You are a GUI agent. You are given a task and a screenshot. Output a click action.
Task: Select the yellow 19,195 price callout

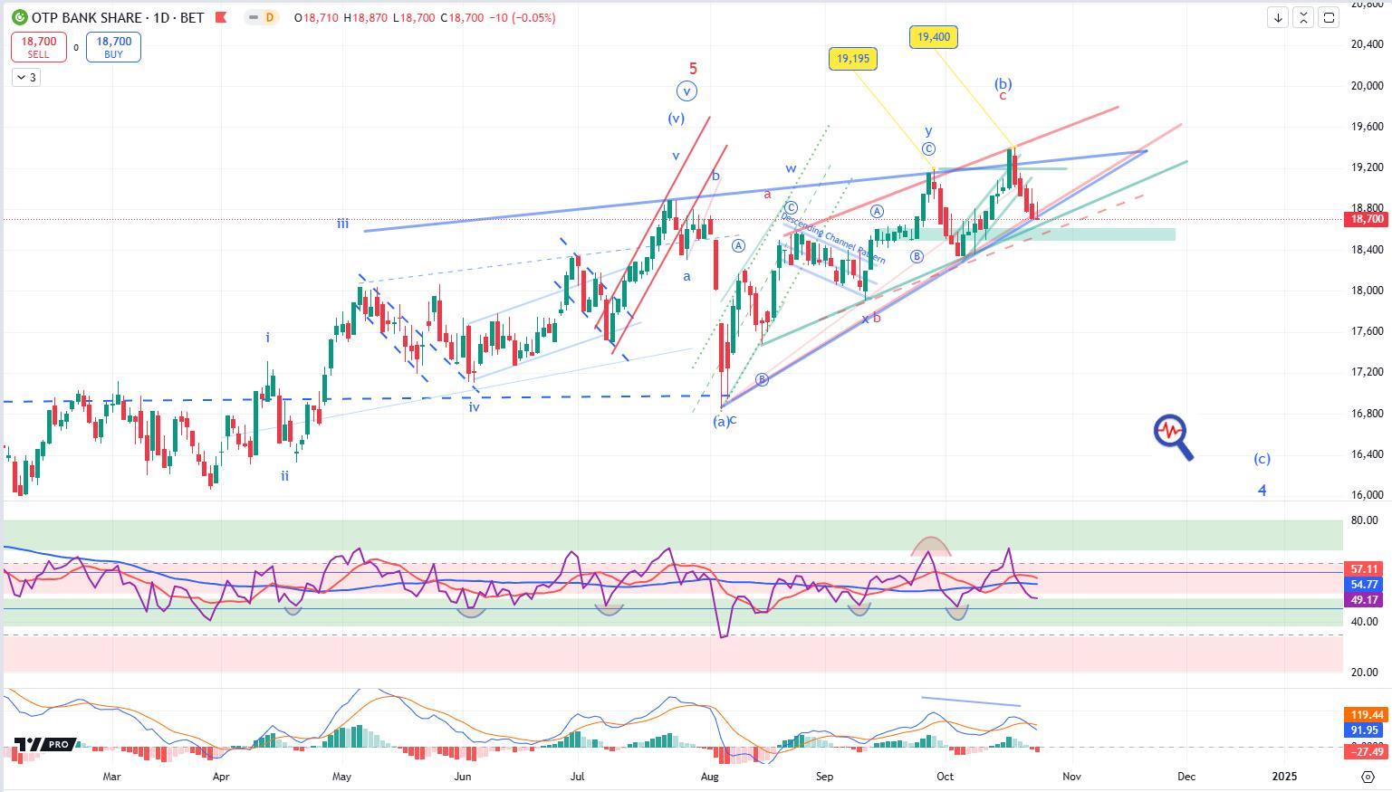pos(852,59)
